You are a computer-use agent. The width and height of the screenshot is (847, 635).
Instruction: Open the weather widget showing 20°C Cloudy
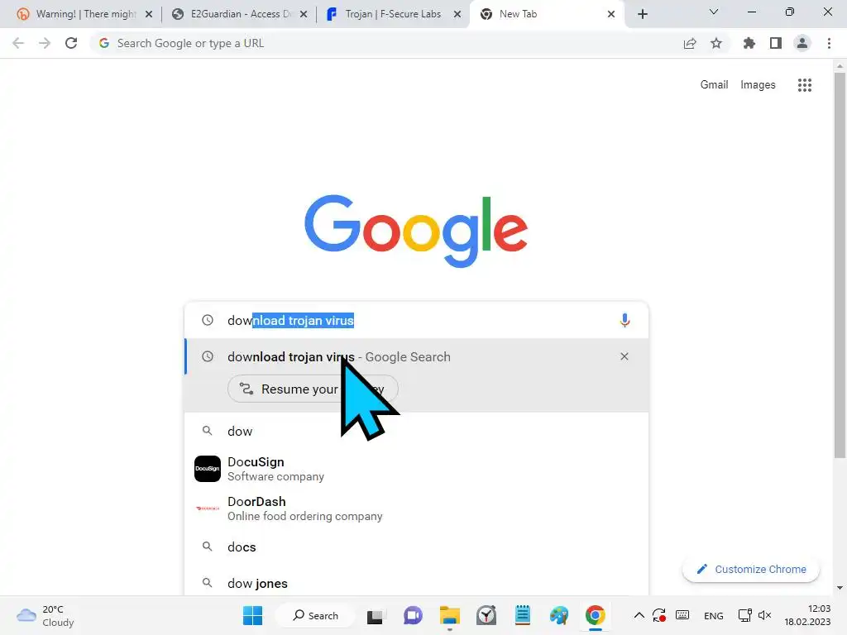tap(45, 615)
